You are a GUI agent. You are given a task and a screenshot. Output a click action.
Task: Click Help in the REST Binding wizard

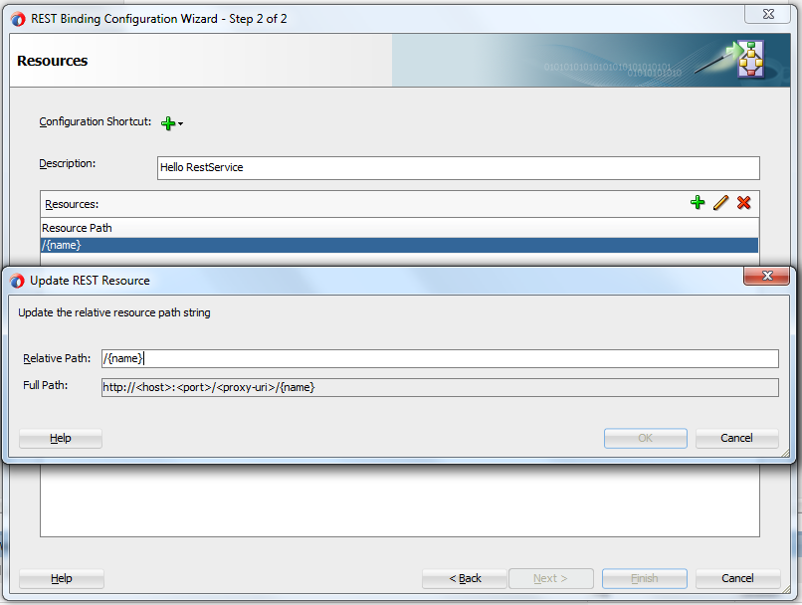click(62, 578)
